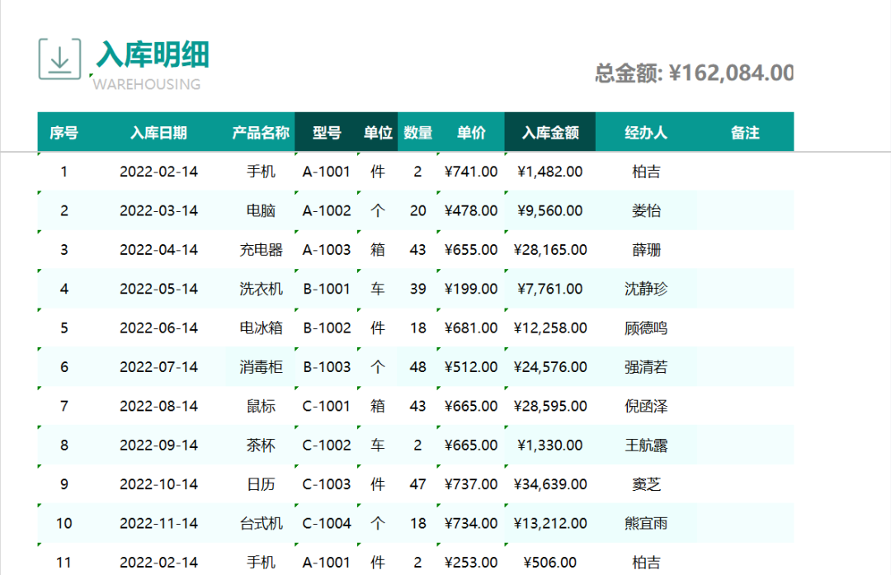Select amount cell ¥24,576.00

550,367
